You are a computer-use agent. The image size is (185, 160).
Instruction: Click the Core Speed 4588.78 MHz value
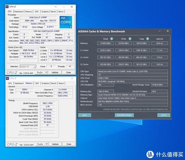click(28, 50)
